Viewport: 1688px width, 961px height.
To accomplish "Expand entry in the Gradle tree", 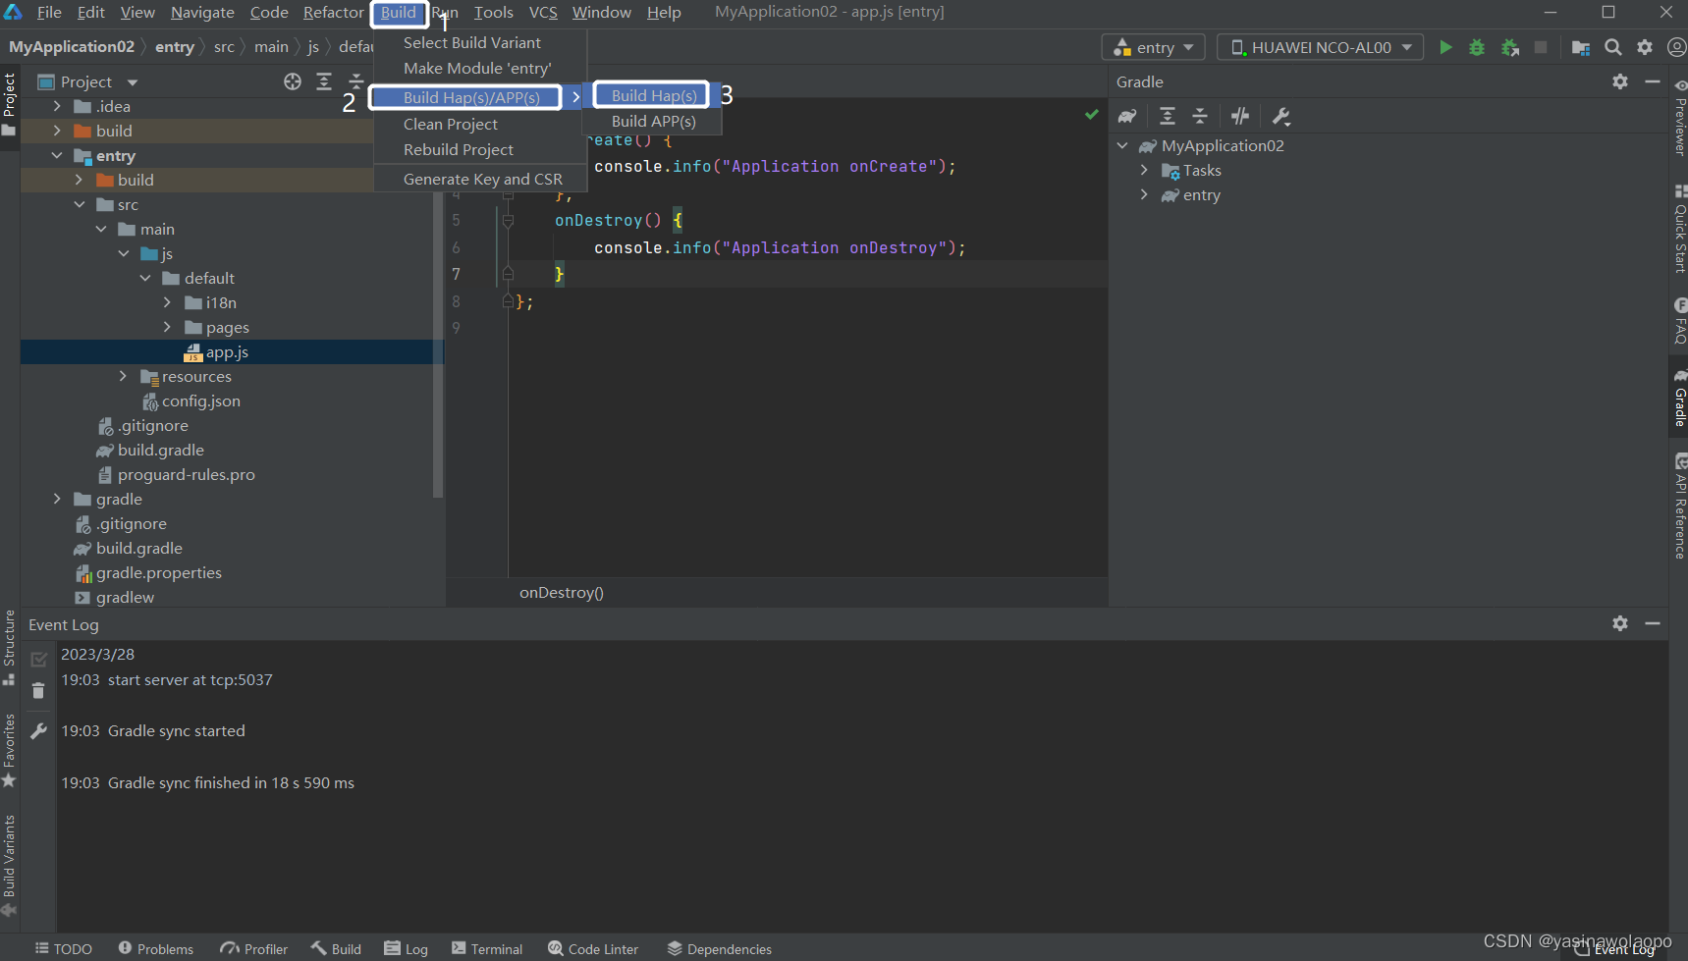I will 1144,194.
